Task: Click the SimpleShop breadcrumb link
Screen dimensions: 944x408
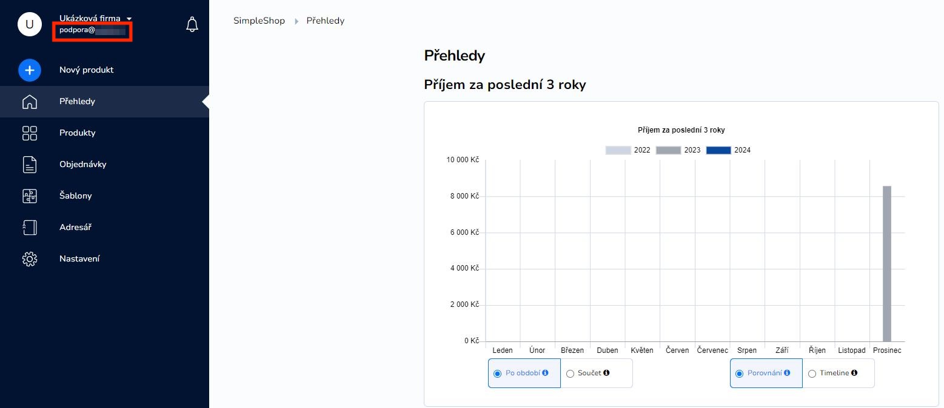Action: [259, 21]
